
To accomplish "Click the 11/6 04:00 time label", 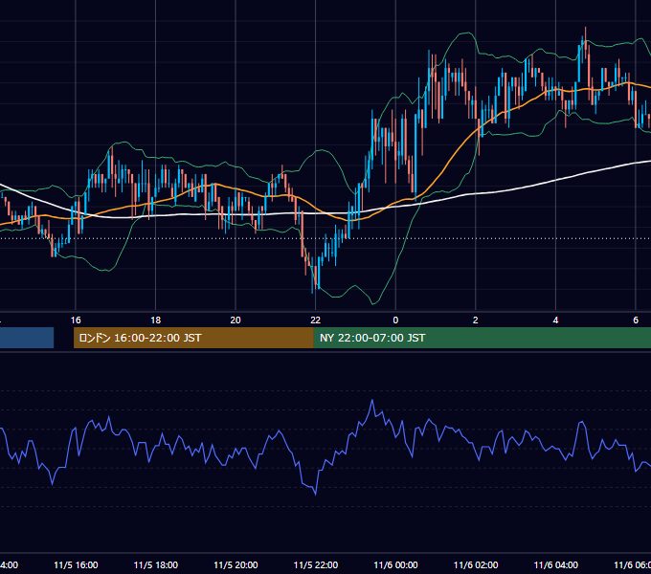I will 555,564.
